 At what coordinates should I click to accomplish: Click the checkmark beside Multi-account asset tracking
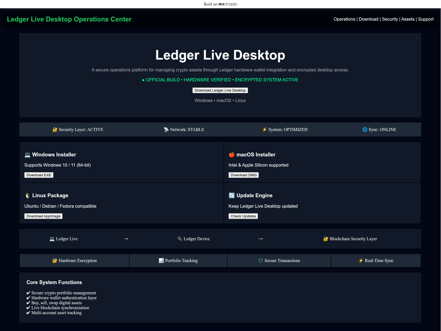28,313
